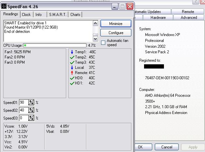The height and width of the screenshot is (152, 205).
Task: Click the blue down arrow beside Temp1
Action: (72, 52)
